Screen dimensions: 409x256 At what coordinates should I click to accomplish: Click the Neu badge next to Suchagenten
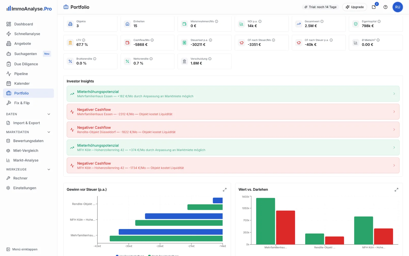pos(47,54)
